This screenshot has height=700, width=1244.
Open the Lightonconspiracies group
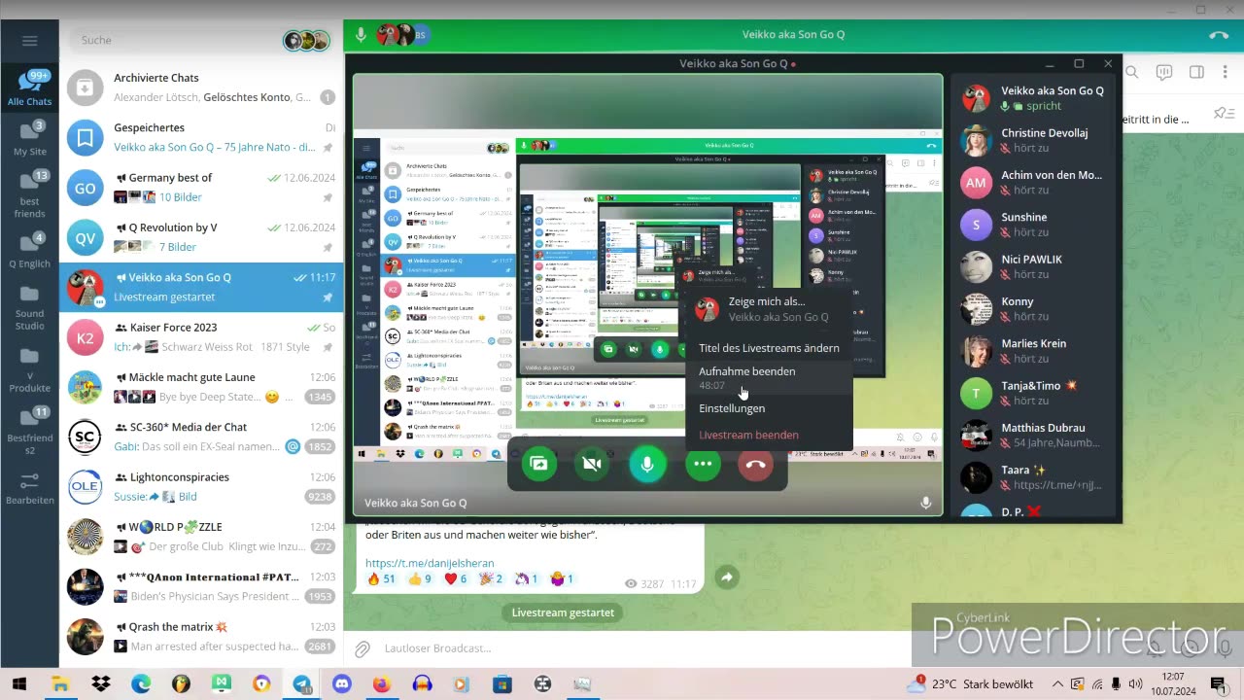click(x=201, y=487)
